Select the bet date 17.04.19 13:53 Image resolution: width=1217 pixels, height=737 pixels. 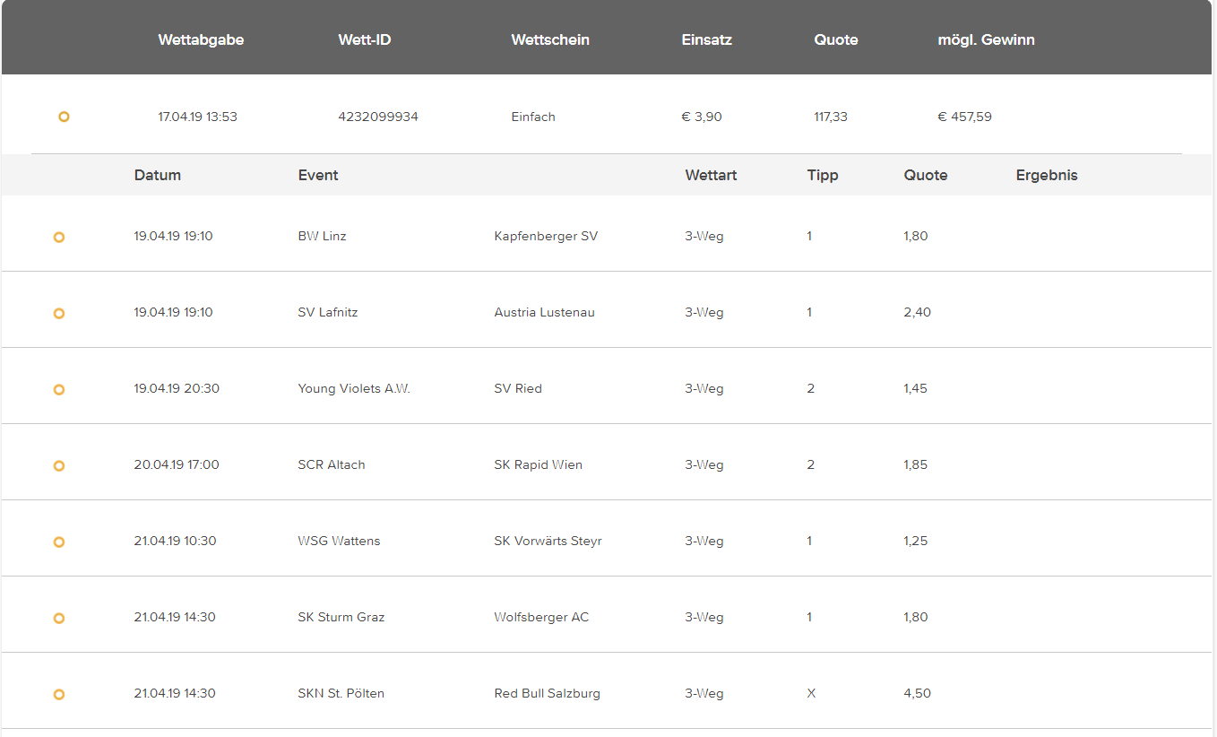(197, 117)
